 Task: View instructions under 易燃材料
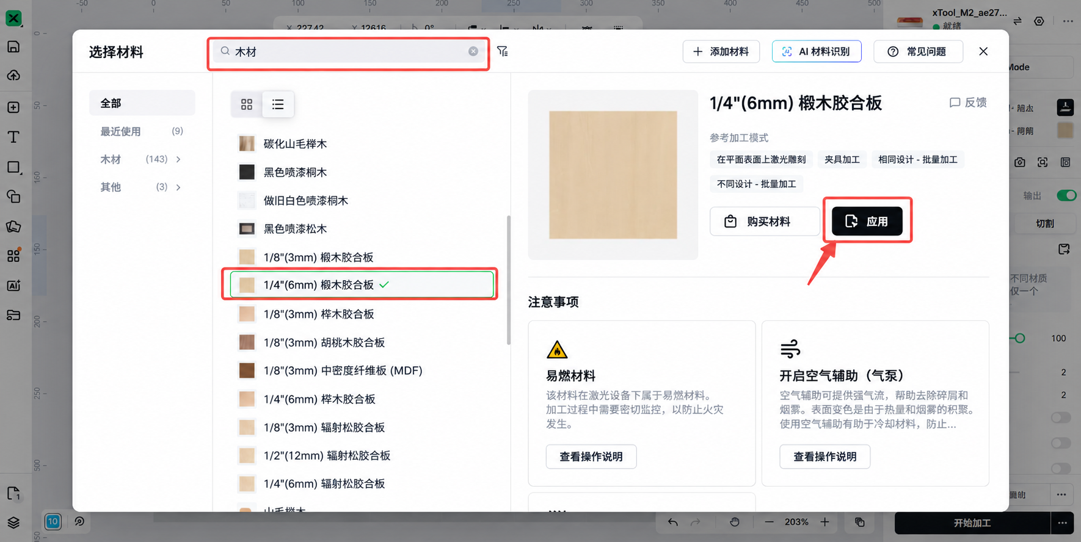pyautogui.click(x=591, y=457)
